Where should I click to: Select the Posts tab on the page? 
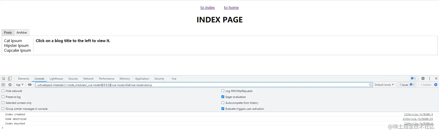[x=8, y=32]
